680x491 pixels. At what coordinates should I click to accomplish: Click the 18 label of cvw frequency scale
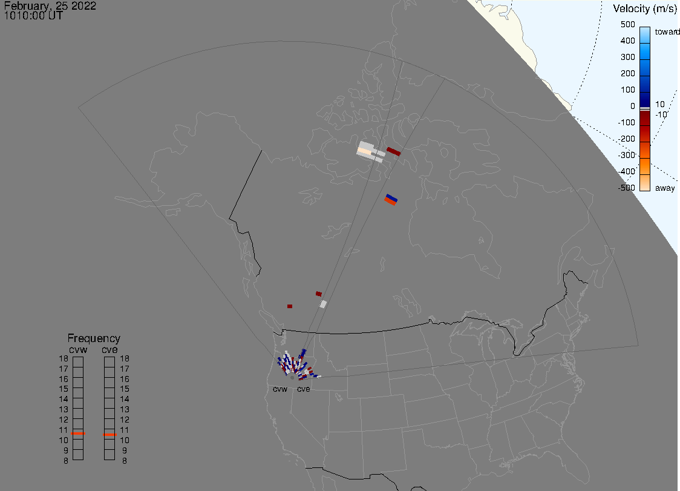64,358
